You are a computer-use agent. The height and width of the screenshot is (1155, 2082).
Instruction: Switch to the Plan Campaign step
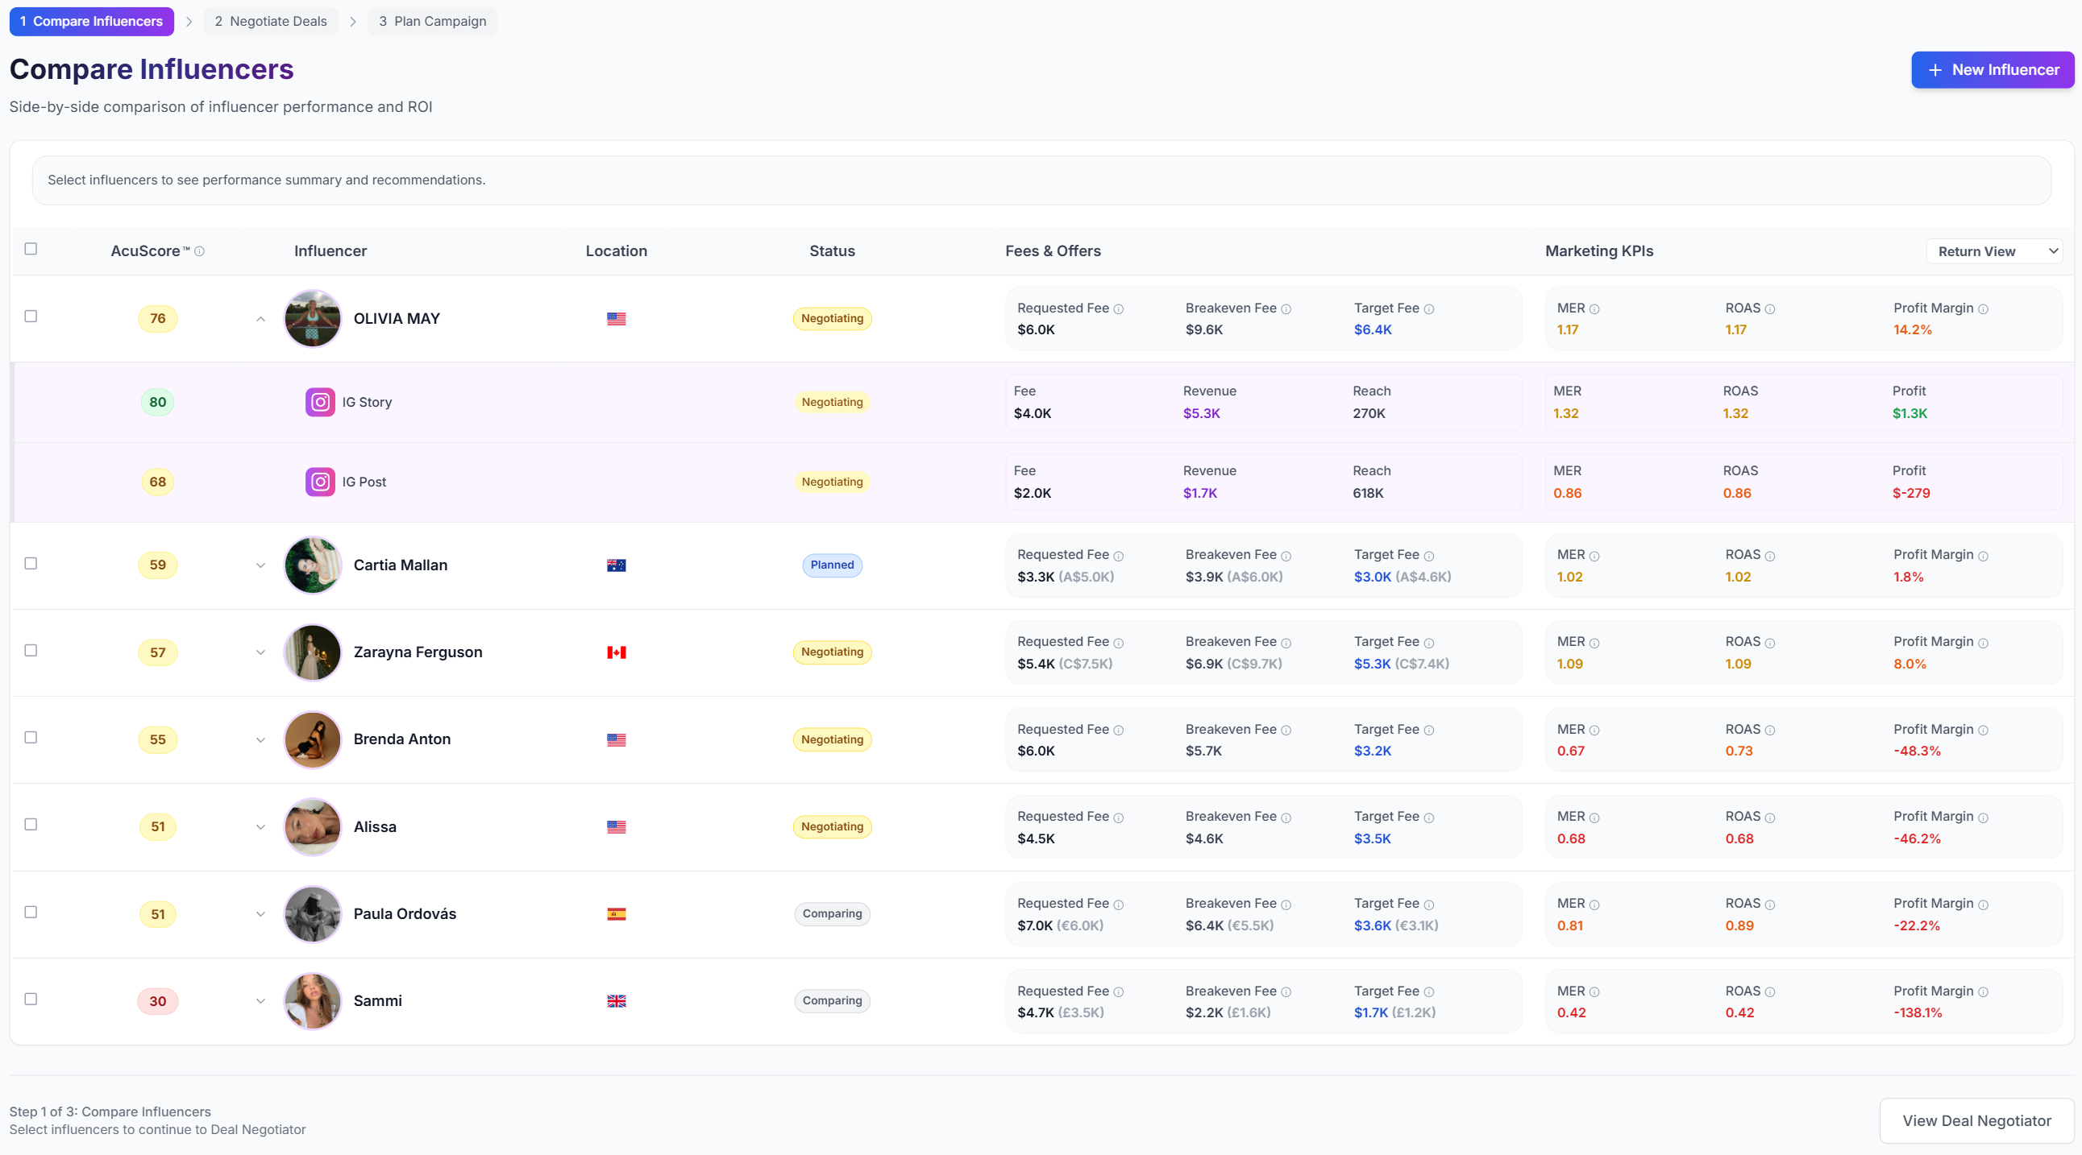[432, 21]
